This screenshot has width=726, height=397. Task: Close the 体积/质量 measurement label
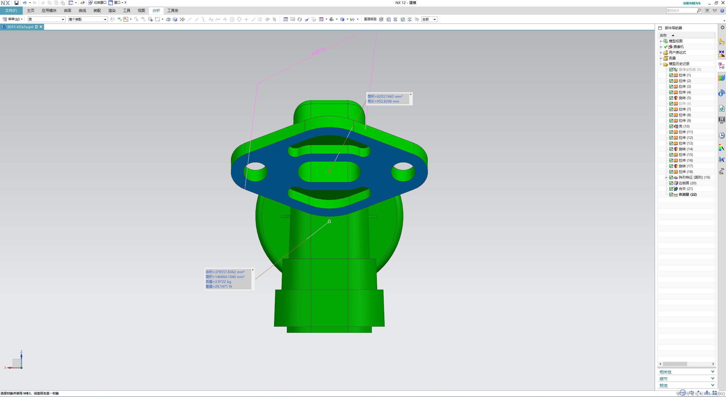253,270
